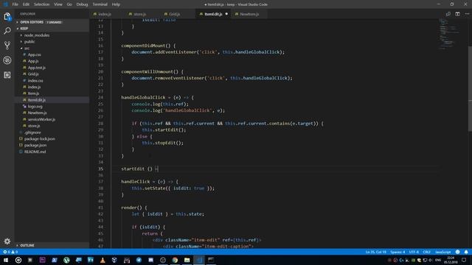Screen dimensions: 472x265
Task: Open the notifications bell in status bar
Action: (466, 252)
